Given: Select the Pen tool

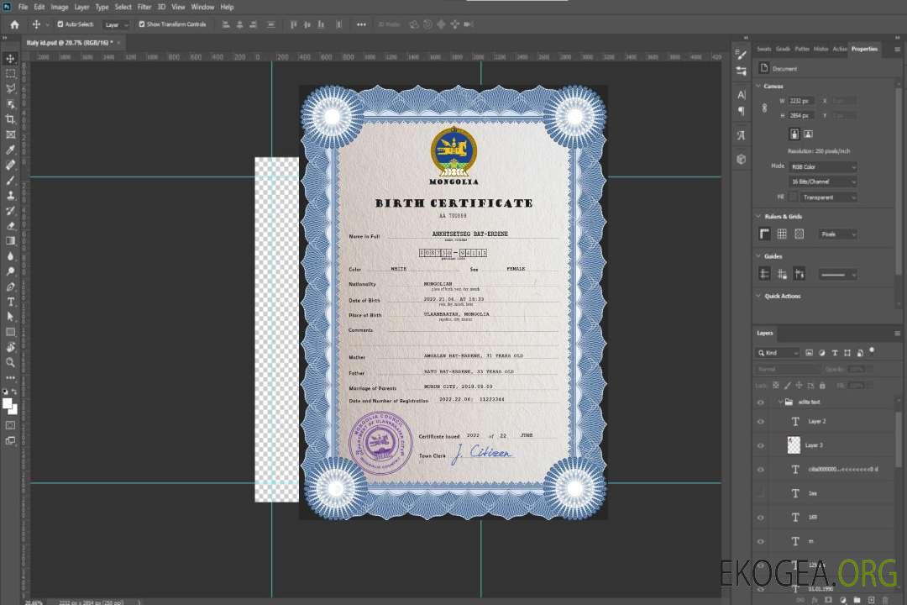Looking at the screenshot, I should click(10, 287).
